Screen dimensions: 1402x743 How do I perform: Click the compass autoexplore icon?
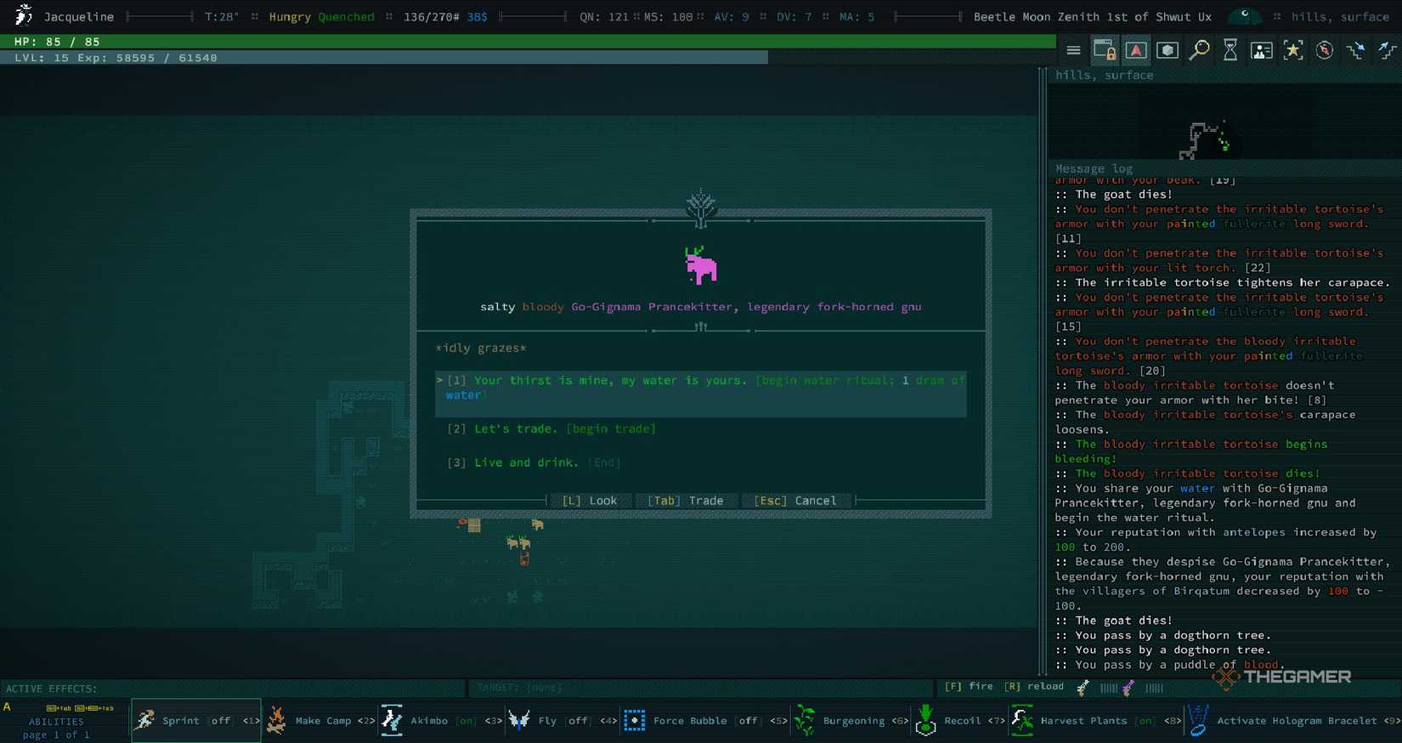[1325, 50]
